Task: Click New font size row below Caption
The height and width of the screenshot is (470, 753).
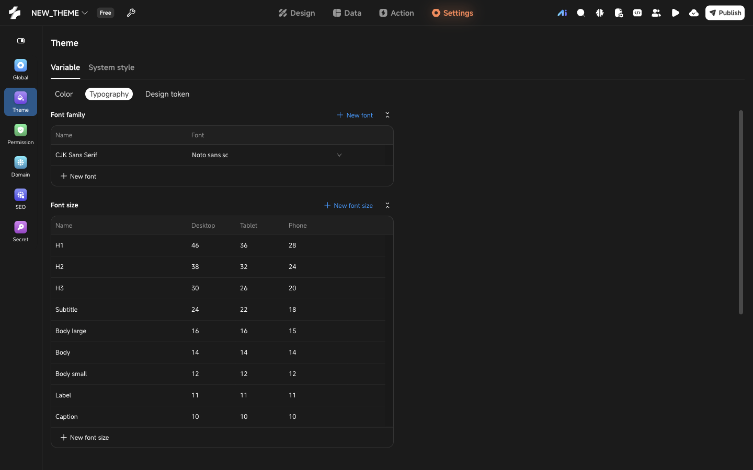Action: click(x=222, y=438)
